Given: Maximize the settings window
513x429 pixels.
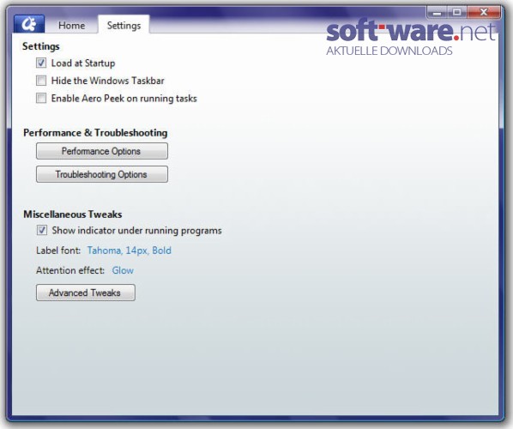Looking at the screenshot, I should [457, 13].
